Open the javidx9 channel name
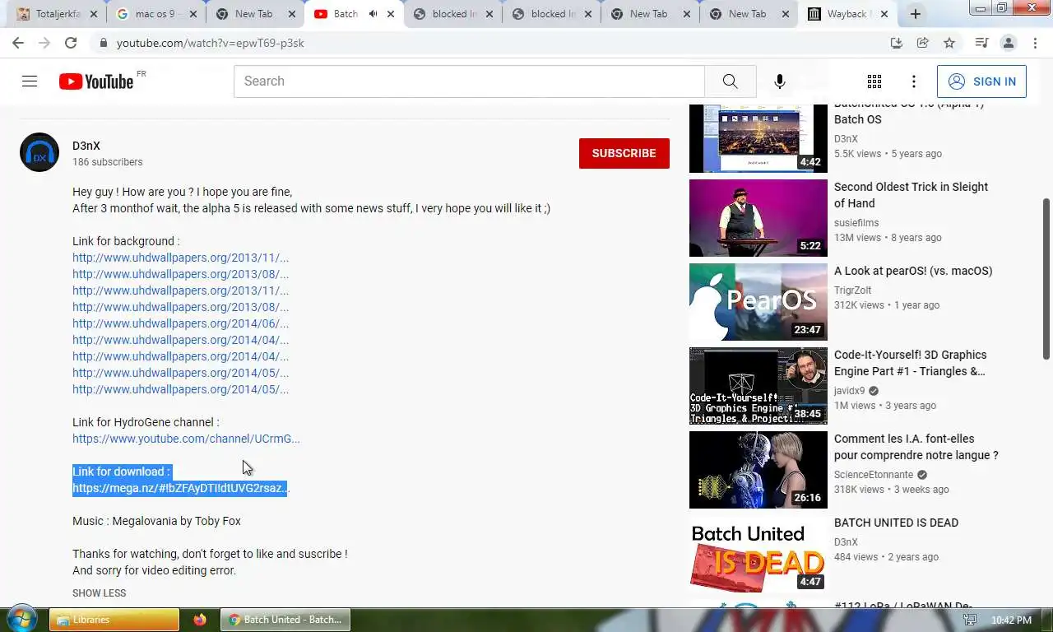1053x632 pixels. [x=849, y=391]
